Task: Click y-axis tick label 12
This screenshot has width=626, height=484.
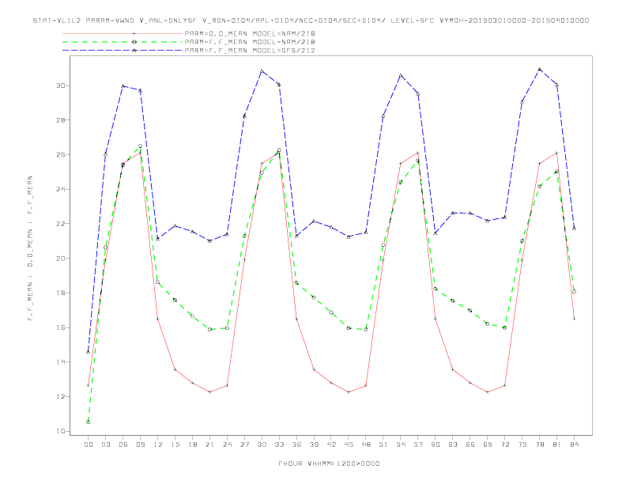Action: point(61,396)
